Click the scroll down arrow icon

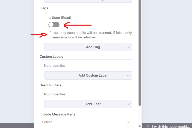[x=140, y=126]
